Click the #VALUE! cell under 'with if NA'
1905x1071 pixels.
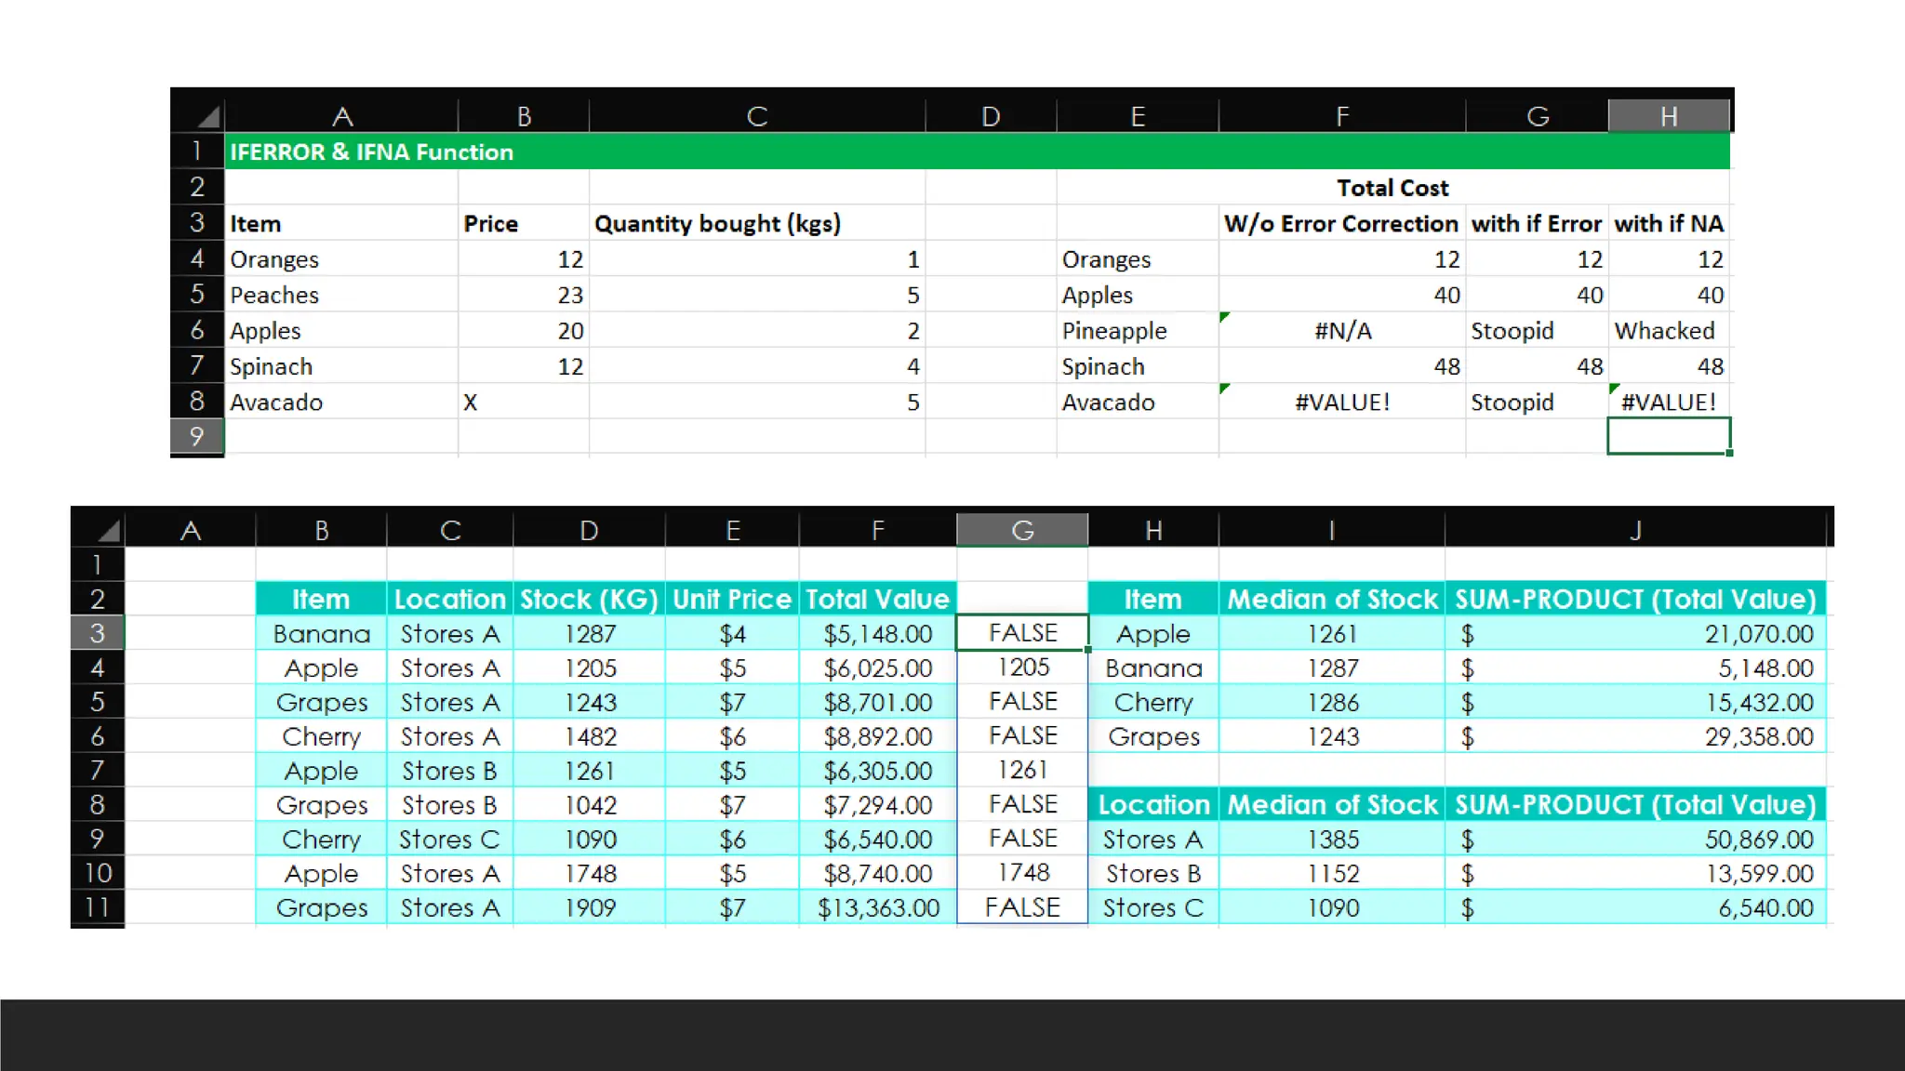tap(1668, 402)
